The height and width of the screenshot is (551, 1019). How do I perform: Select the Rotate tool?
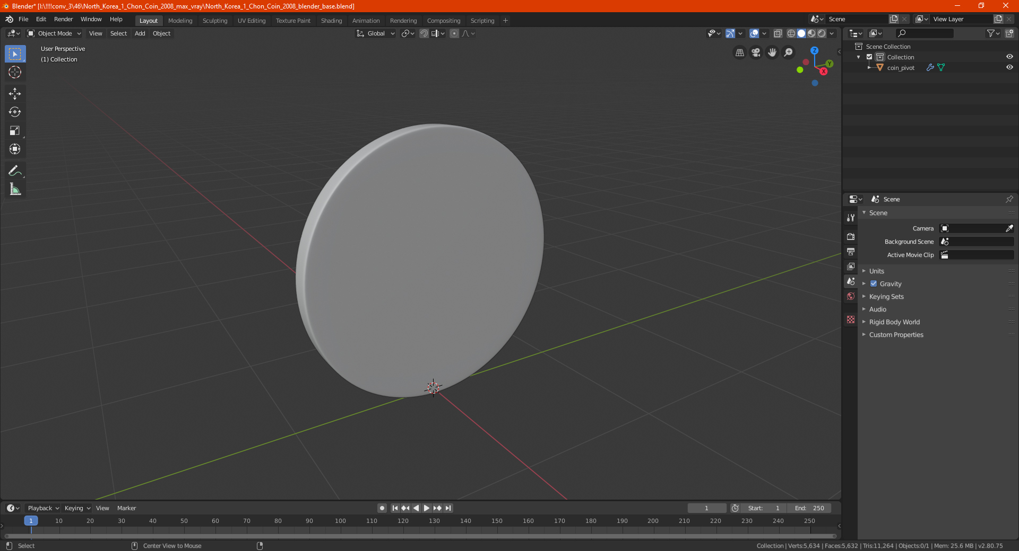pos(15,112)
